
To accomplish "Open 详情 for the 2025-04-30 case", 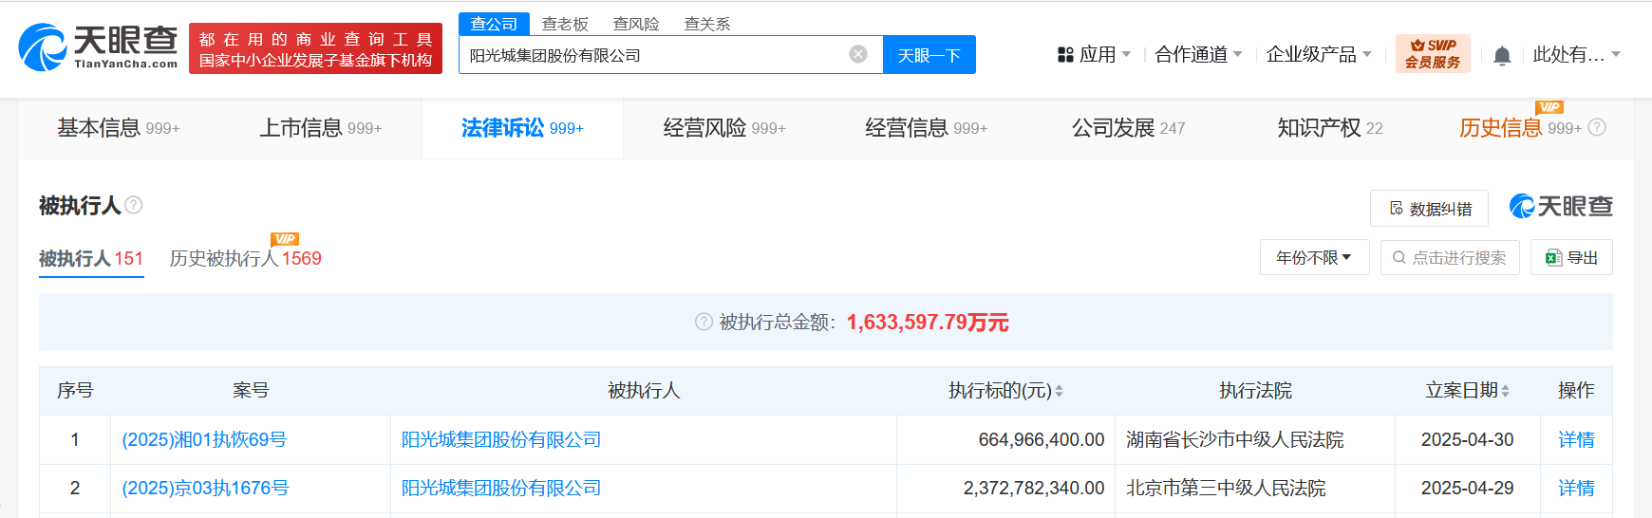I will click(1576, 439).
